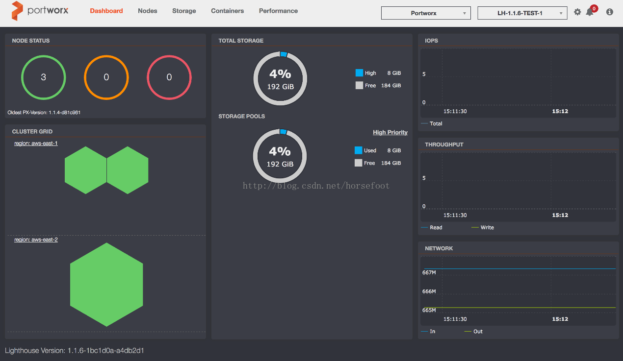
Task: Select the large hexagon node in aws-east-2
Action: point(106,285)
